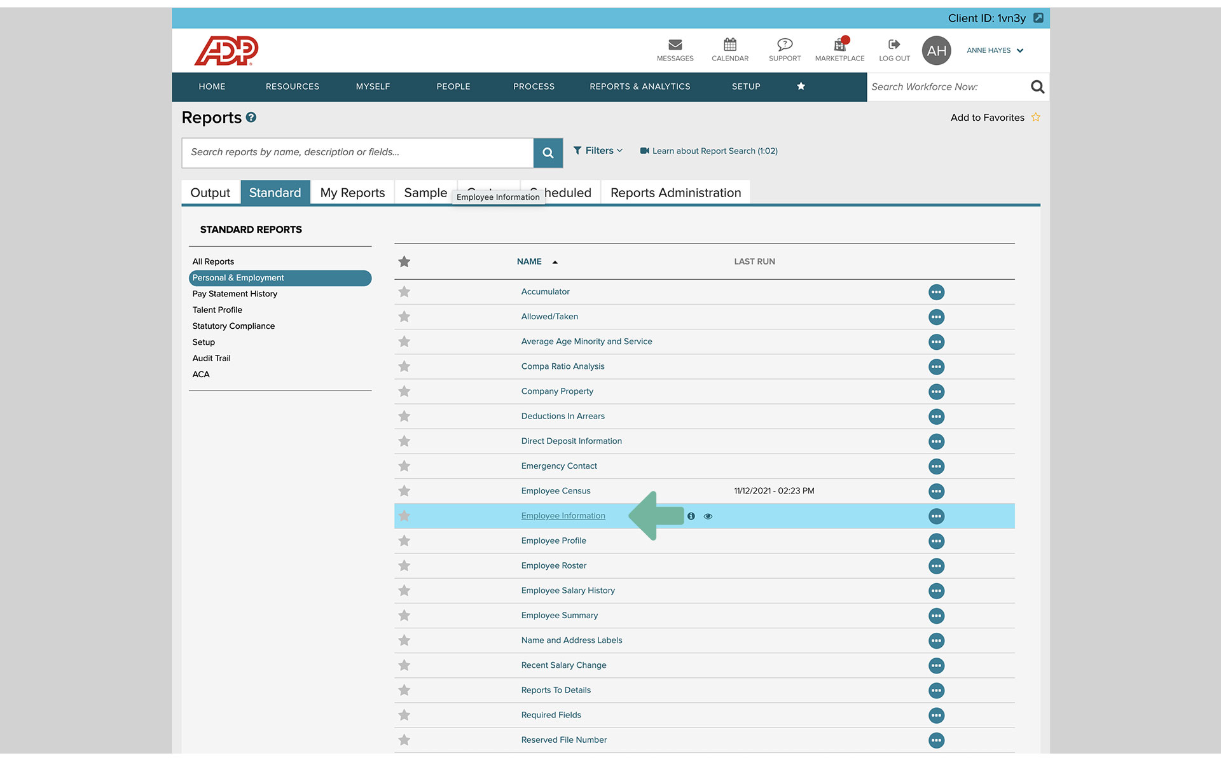
Task: Click the Log Out icon
Action: point(894,45)
